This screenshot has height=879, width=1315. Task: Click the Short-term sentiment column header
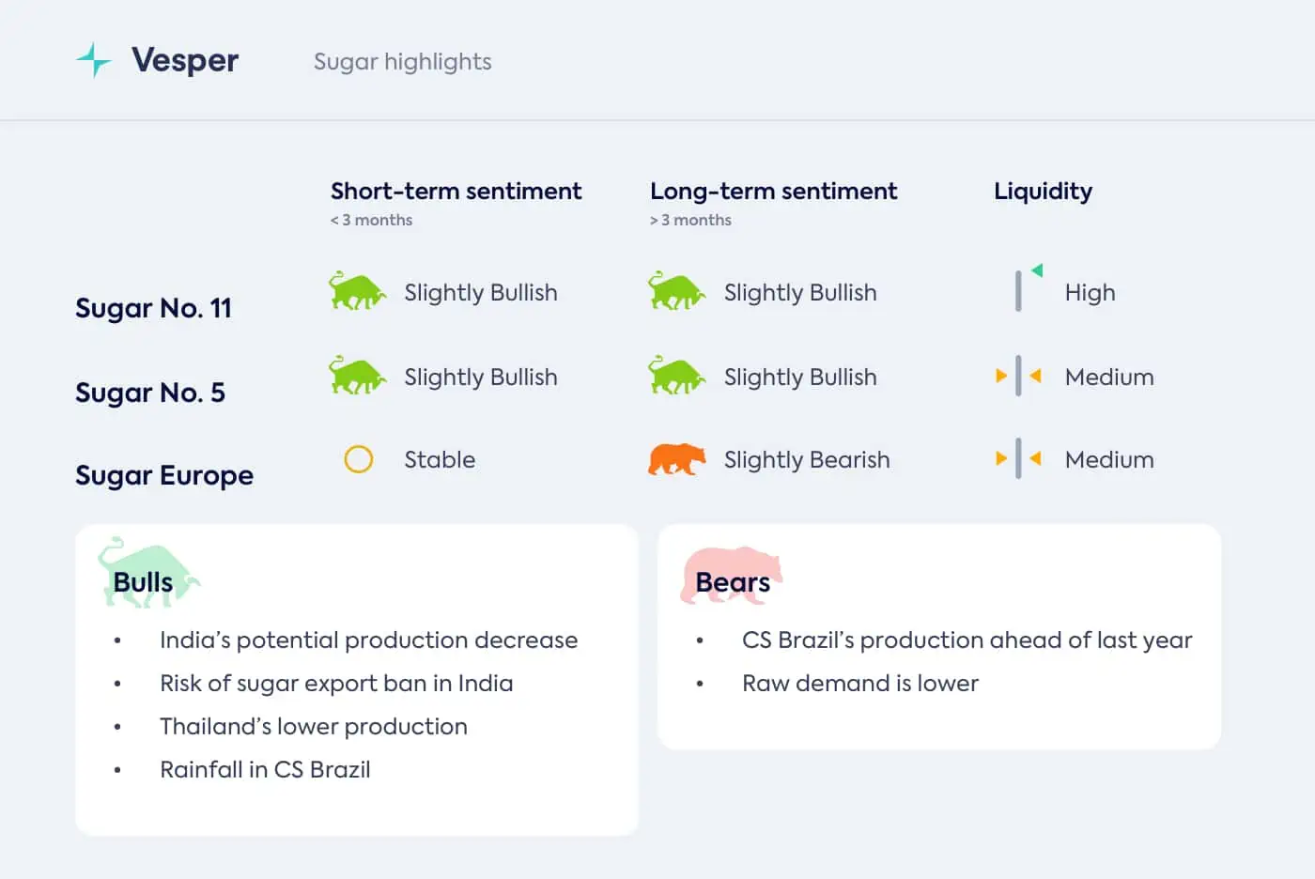coord(456,192)
